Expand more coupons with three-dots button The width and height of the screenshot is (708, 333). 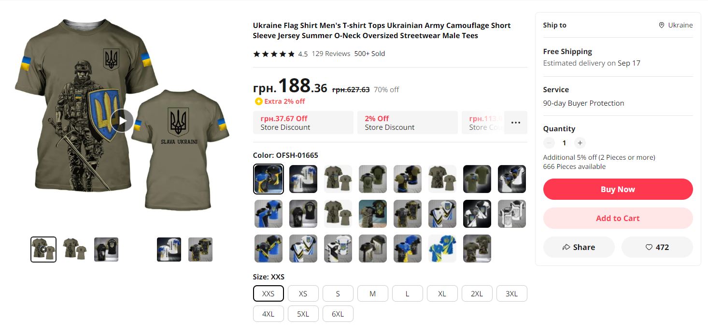pyautogui.click(x=516, y=123)
